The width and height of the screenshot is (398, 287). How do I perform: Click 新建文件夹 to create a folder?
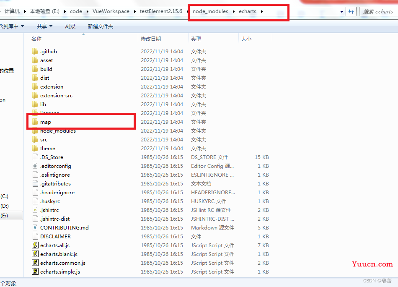(x=101, y=26)
